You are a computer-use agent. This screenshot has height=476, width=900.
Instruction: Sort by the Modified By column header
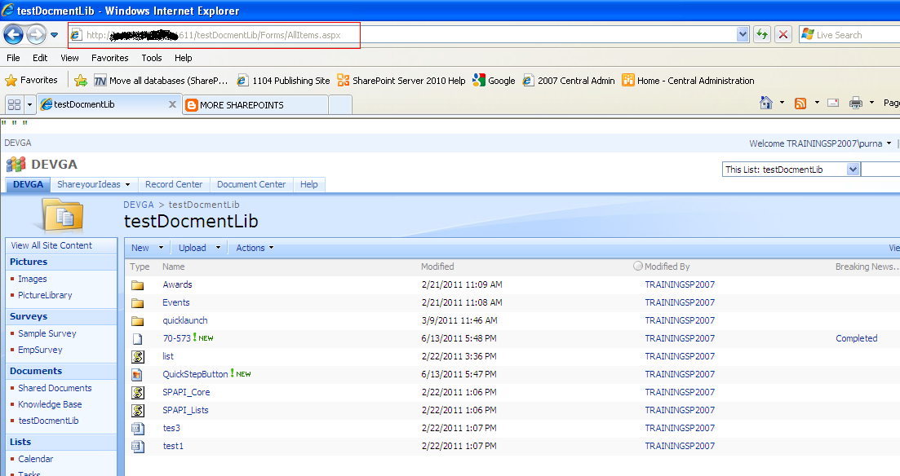[x=667, y=267]
